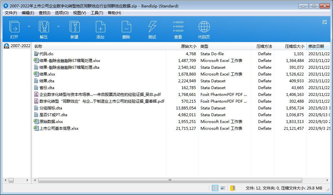
Task: Click the Stata icon of 是否ST或PT.dta
Action: click(36, 115)
